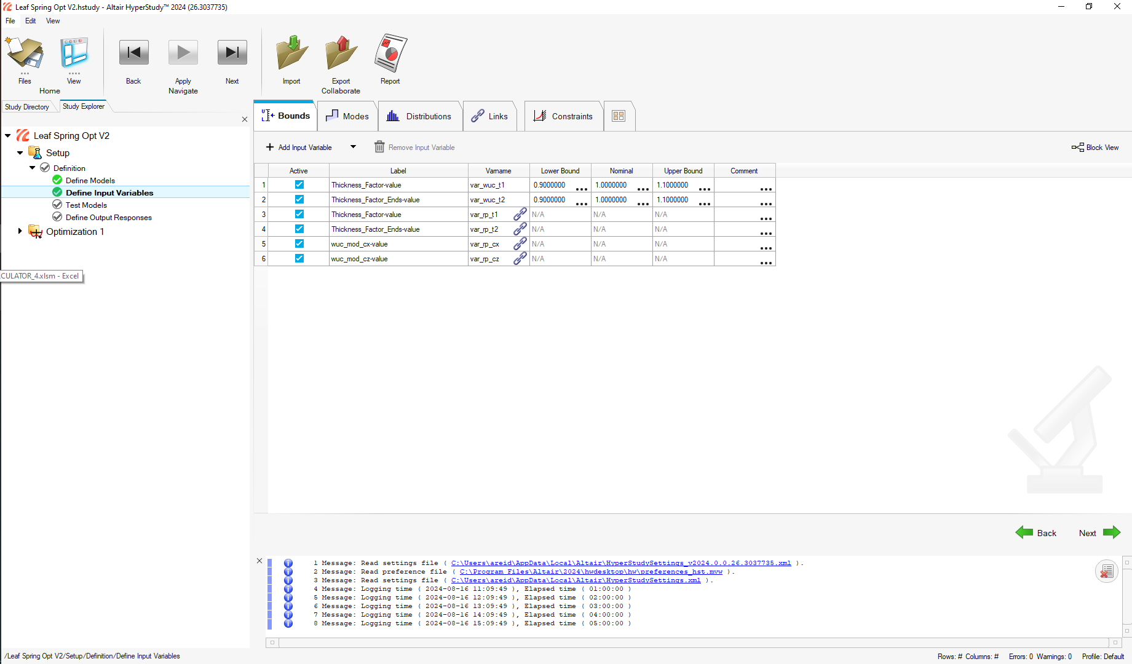
Task: Open the Comment ellipsis for row 6
Action: click(x=766, y=263)
